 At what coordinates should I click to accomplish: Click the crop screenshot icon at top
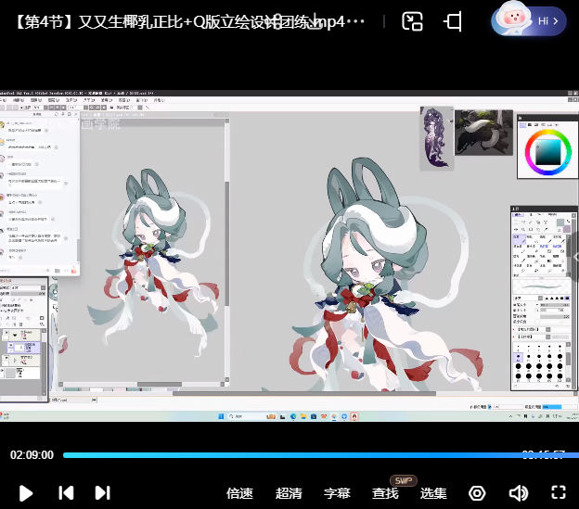coord(453,20)
